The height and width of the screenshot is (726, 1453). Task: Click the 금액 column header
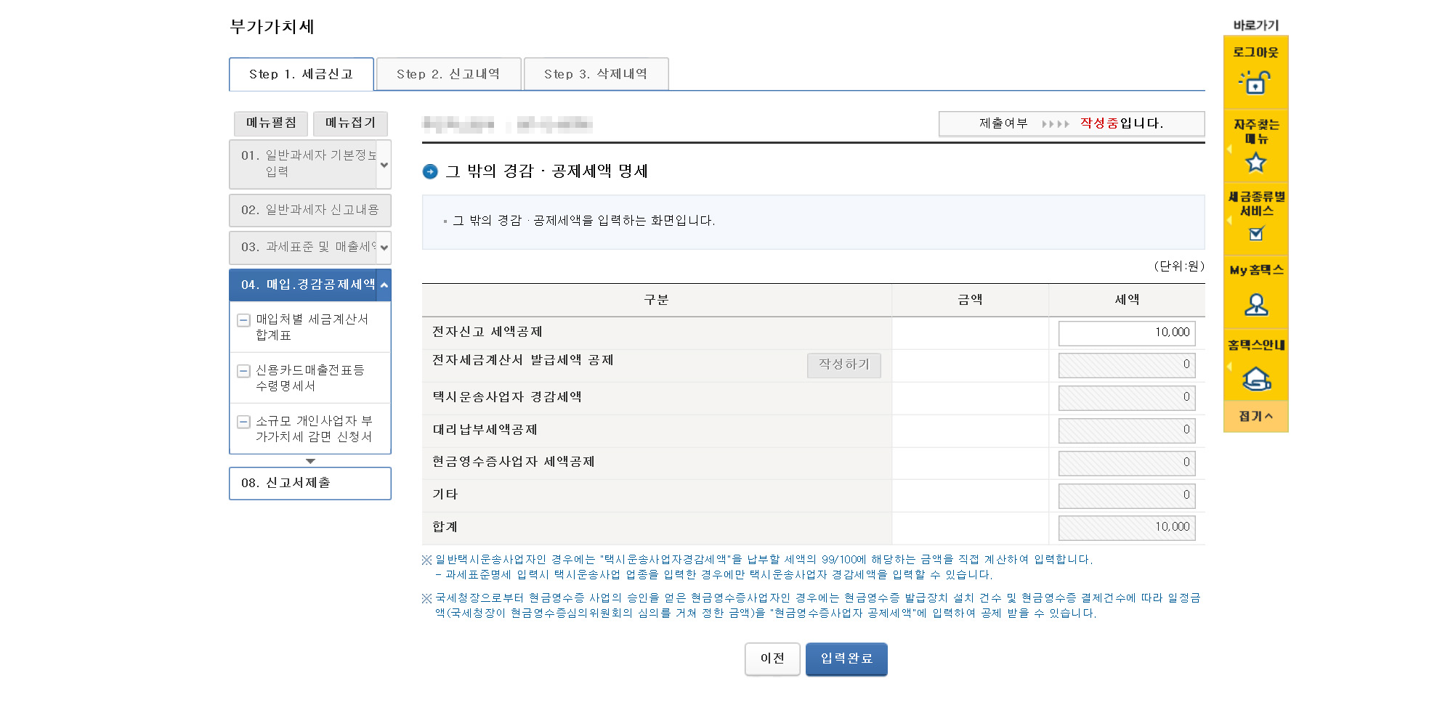pyautogui.click(x=971, y=301)
